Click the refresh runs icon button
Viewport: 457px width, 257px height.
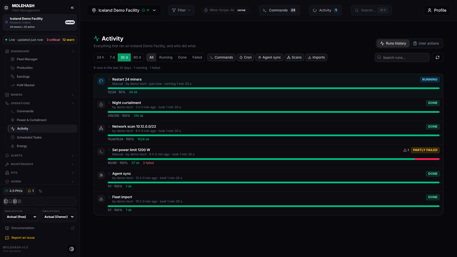coord(437,57)
